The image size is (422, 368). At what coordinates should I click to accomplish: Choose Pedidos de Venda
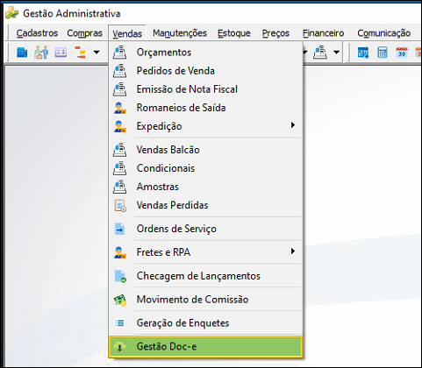coord(205,71)
